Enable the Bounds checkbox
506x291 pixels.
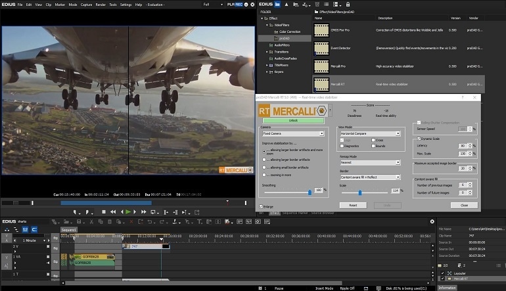pyautogui.click(x=373, y=146)
